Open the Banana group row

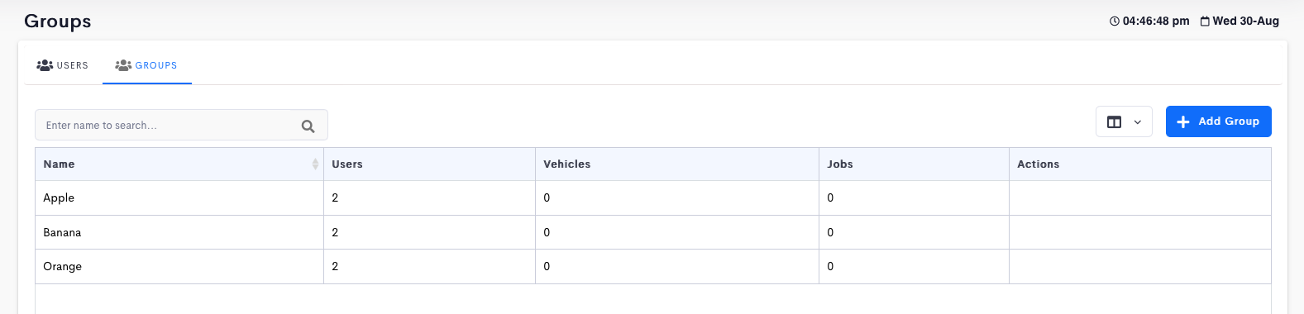click(652, 232)
